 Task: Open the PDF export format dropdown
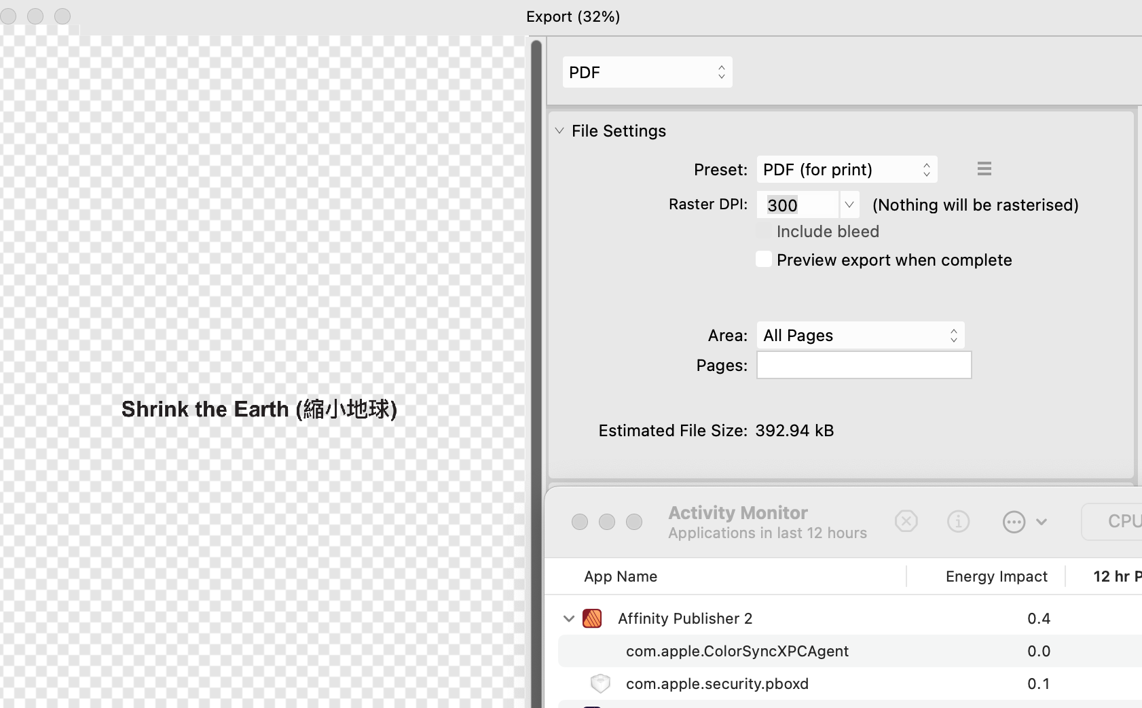click(647, 72)
